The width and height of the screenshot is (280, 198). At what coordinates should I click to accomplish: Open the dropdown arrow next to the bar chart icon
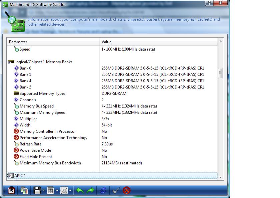point(57,191)
